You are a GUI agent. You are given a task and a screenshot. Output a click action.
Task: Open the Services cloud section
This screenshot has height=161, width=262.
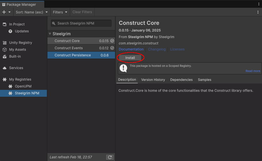16,68
